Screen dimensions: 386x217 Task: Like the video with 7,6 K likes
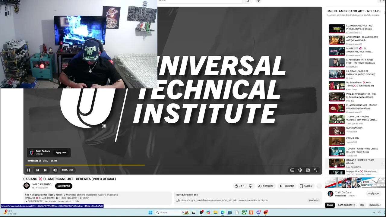239,186
